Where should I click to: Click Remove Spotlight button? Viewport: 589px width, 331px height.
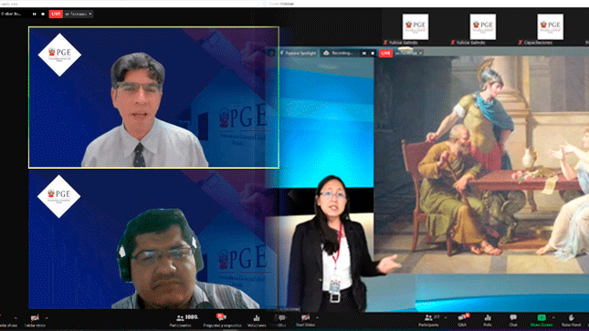point(299,53)
